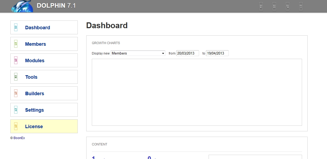Click the from date field 20/03/2013
Image resolution: width=327 pixels, height=159 pixels.
click(x=188, y=53)
